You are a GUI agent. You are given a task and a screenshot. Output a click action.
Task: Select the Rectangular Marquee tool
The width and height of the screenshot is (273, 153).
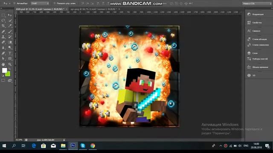coord(3,15)
